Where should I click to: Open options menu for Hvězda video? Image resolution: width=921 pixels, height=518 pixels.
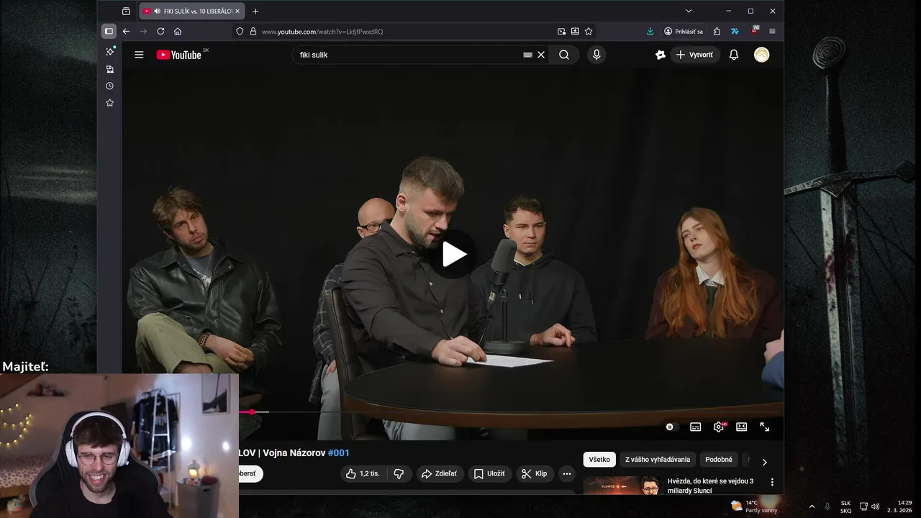[772, 482]
